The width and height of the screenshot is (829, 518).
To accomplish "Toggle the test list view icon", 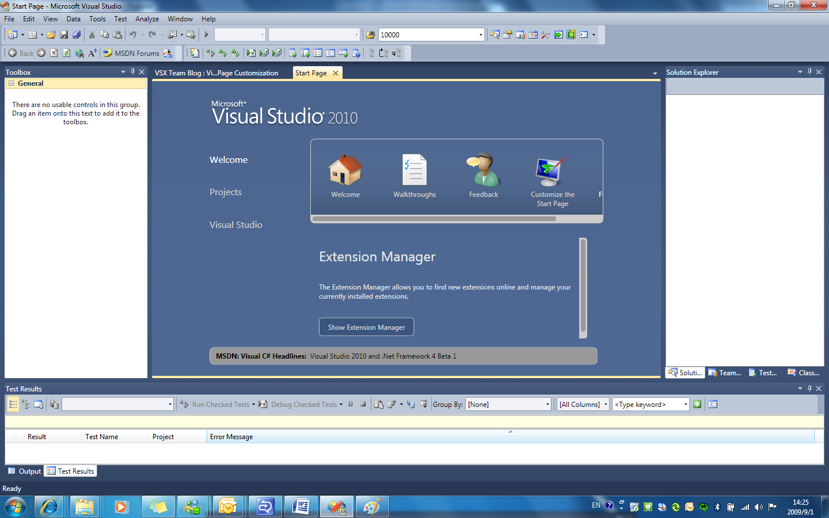I will click(x=13, y=405).
